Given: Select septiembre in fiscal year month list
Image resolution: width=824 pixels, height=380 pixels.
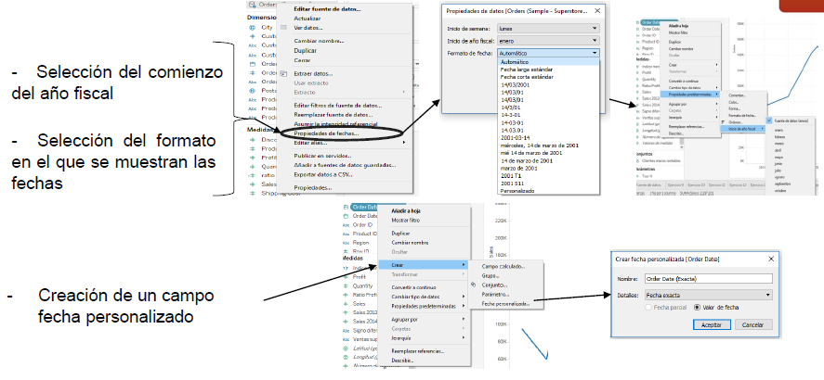Looking at the screenshot, I should pos(782,184).
